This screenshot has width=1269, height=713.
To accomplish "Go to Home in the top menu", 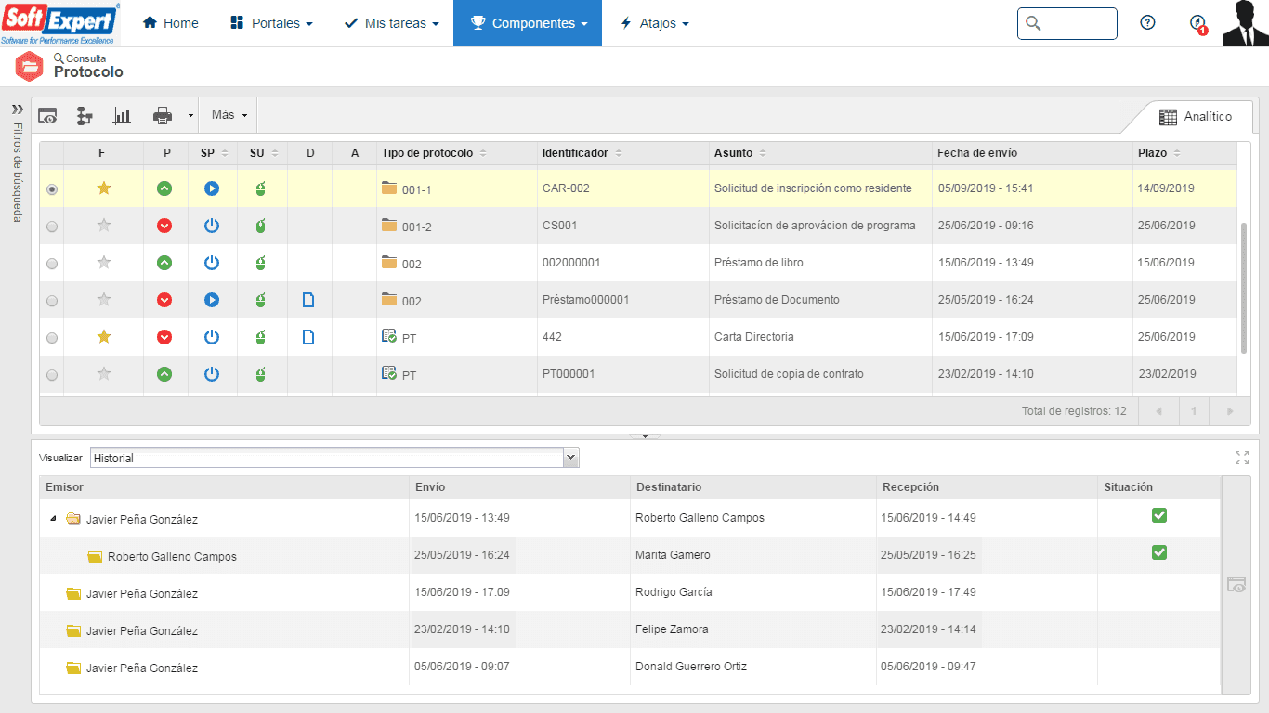I will (171, 23).
